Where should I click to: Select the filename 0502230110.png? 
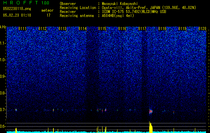point(17,9)
